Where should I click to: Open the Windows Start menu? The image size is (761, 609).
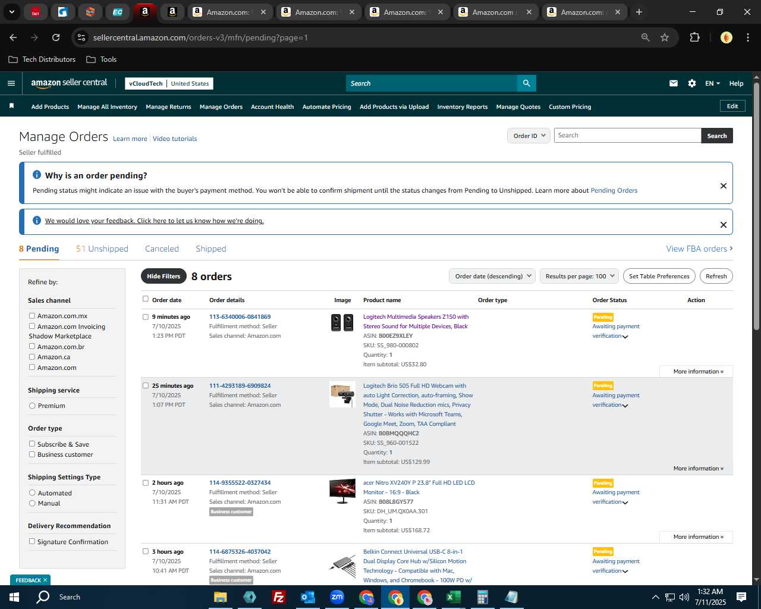pos(14,597)
